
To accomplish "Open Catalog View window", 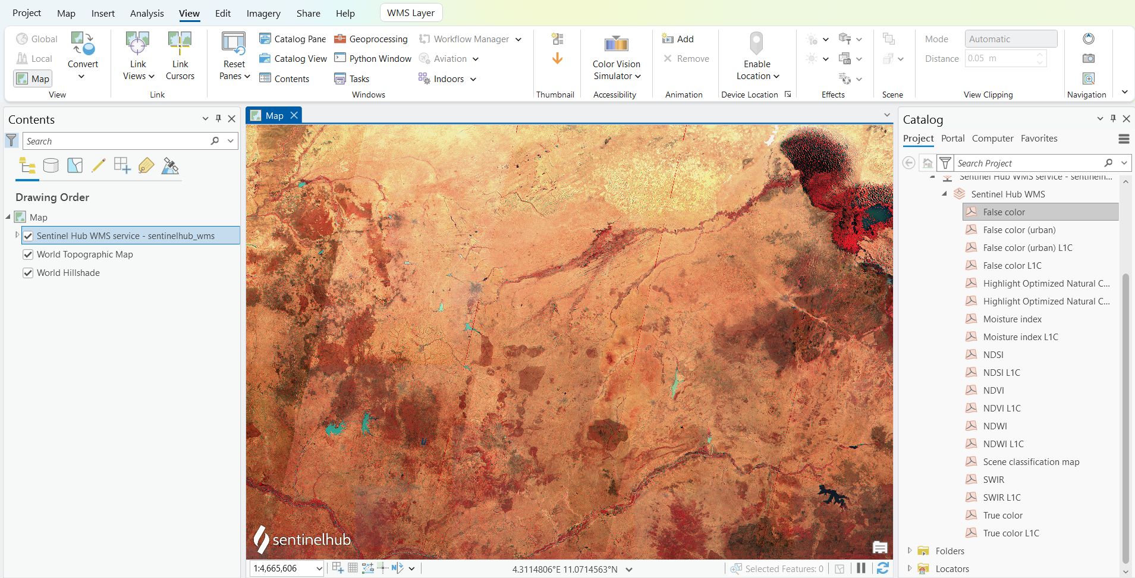I will coord(293,58).
